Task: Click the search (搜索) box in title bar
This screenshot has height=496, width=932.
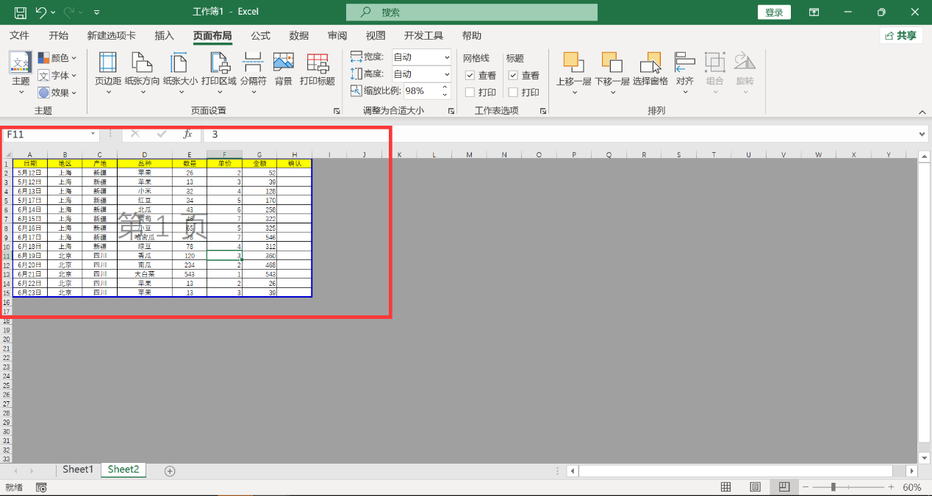Action: pyautogui.click(x=472, y=12)
